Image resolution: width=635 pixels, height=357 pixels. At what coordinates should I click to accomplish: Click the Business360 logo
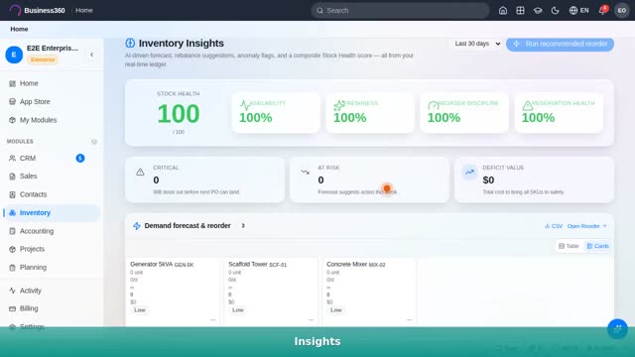click(38, 10)
